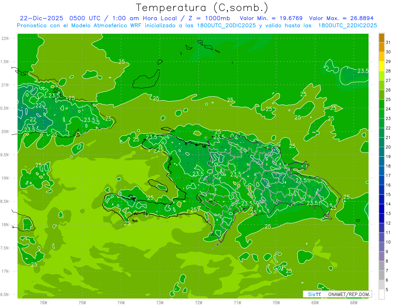Screen dimensions: 397x307
Task: Click the validity stamp "1800UTC_22DIC2025"
Action: click(x=347, y=26)
